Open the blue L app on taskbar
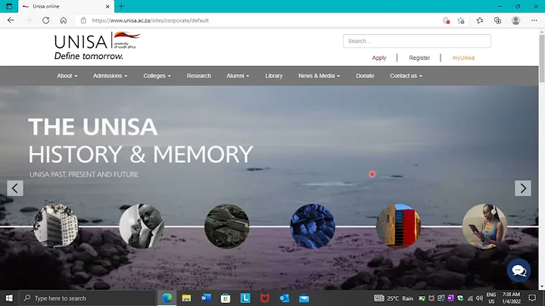This screenshot has height=306, width=545. (245, 298)
